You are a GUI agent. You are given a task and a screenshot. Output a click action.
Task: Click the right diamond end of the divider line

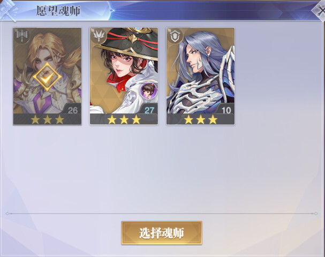[316, 214]
